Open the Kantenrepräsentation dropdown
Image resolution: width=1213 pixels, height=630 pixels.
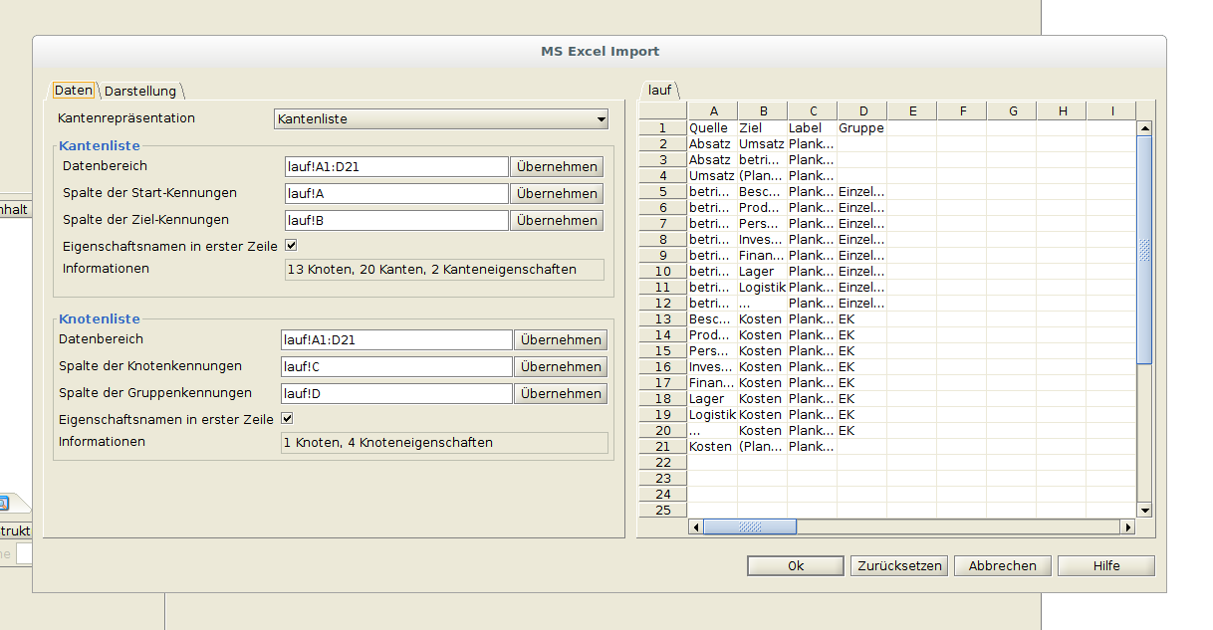coord(441,119)
